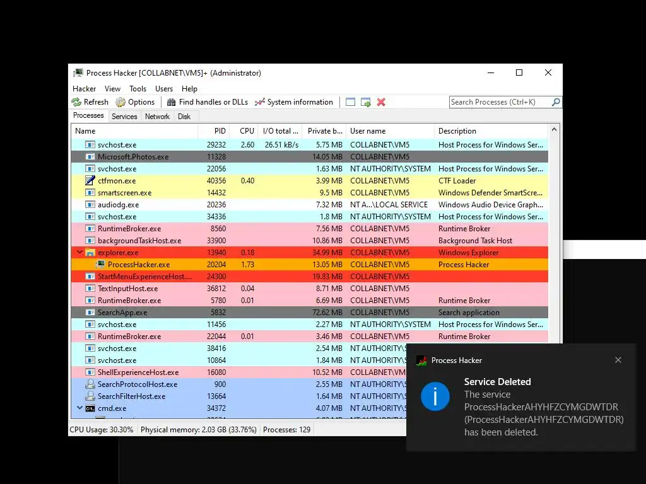The image size is (646, 484).
Task: Sort by the Name column header
Action: click(134, 131)
